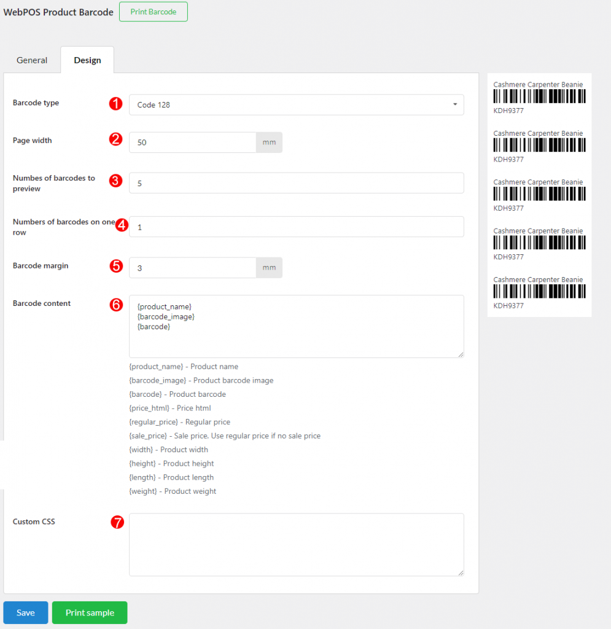Click the Numbes of barcodes to preview field
The width and height of the screenshot is (611, 629).
coord(296,183)
